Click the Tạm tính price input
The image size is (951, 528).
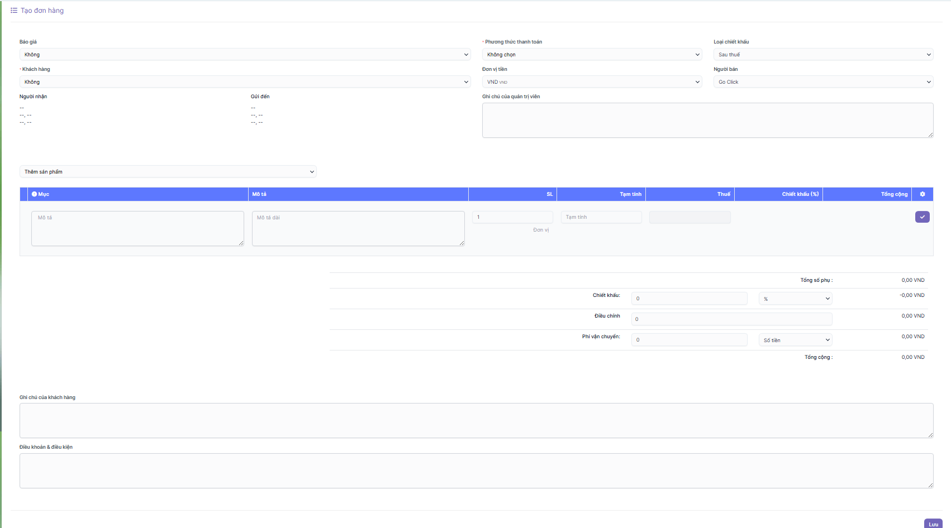pos(601,217)
